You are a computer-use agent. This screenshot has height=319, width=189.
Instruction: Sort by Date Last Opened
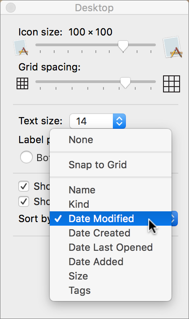click(x=111, y=247)
